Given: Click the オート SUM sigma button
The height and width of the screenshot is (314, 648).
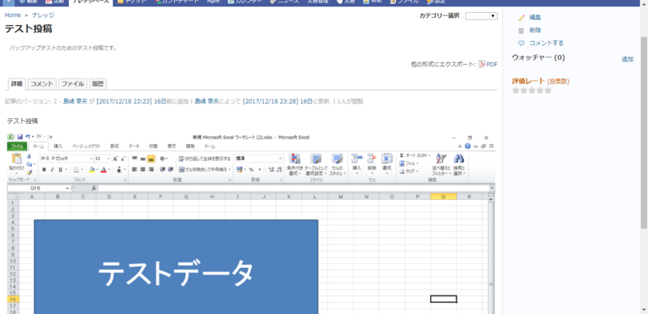Looking at the screenshot, I should pos(415,155).
